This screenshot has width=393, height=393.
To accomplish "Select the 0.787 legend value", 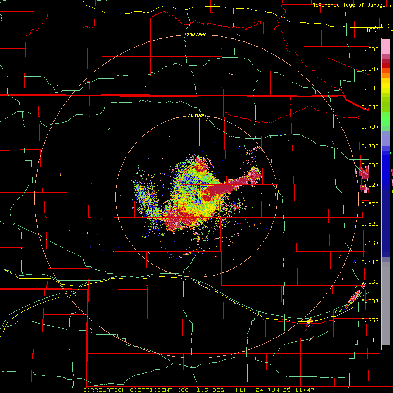I will (x=370, y=127).
